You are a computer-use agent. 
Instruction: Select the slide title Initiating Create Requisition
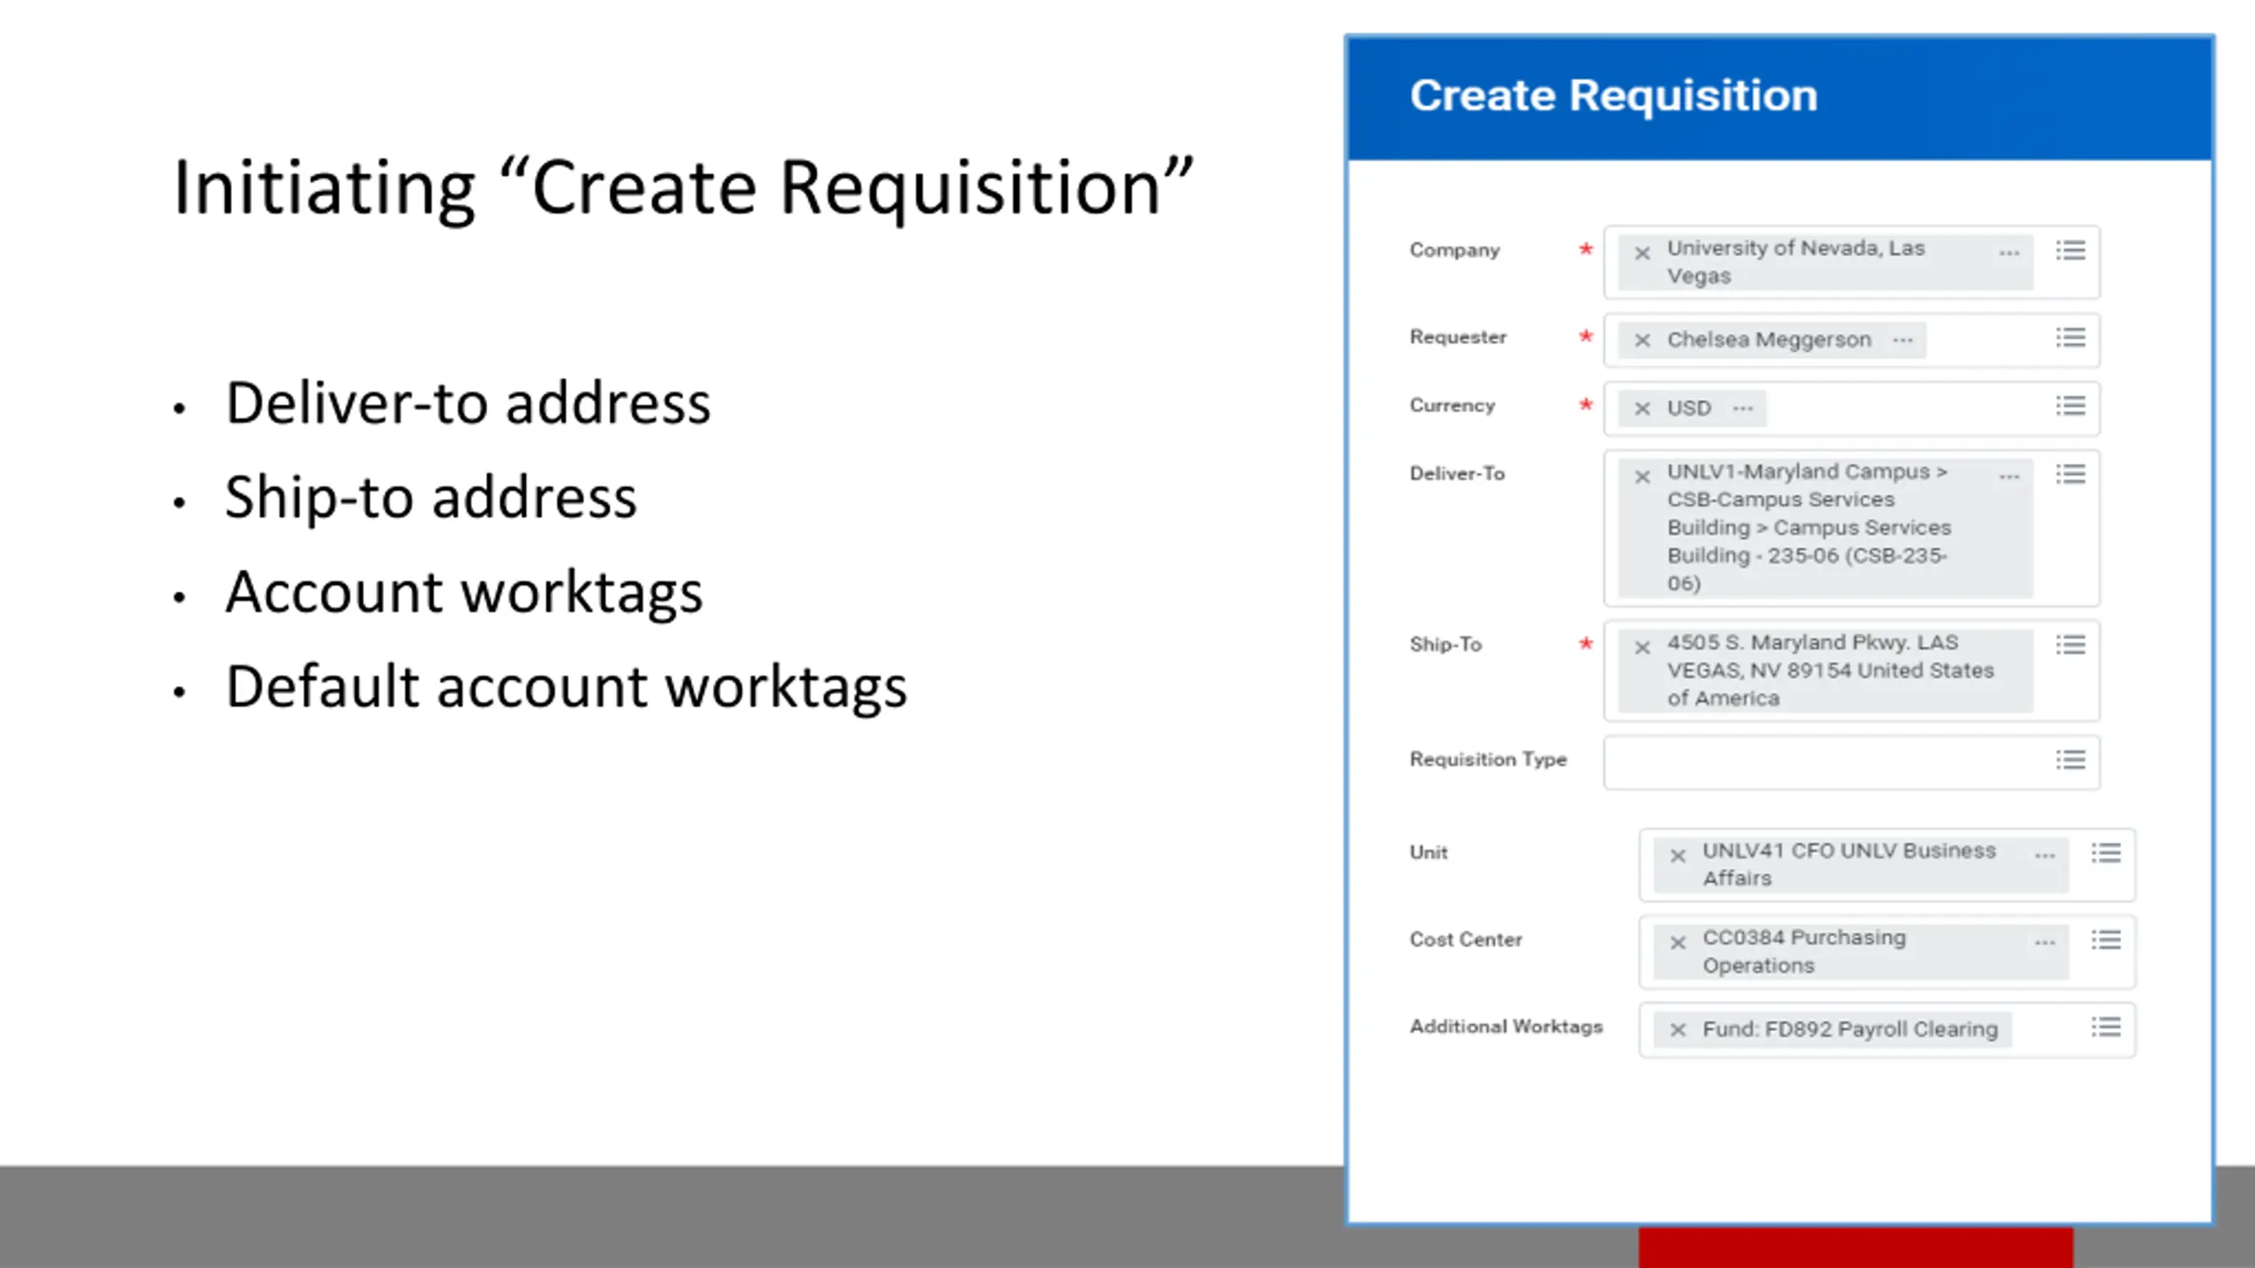684,188
